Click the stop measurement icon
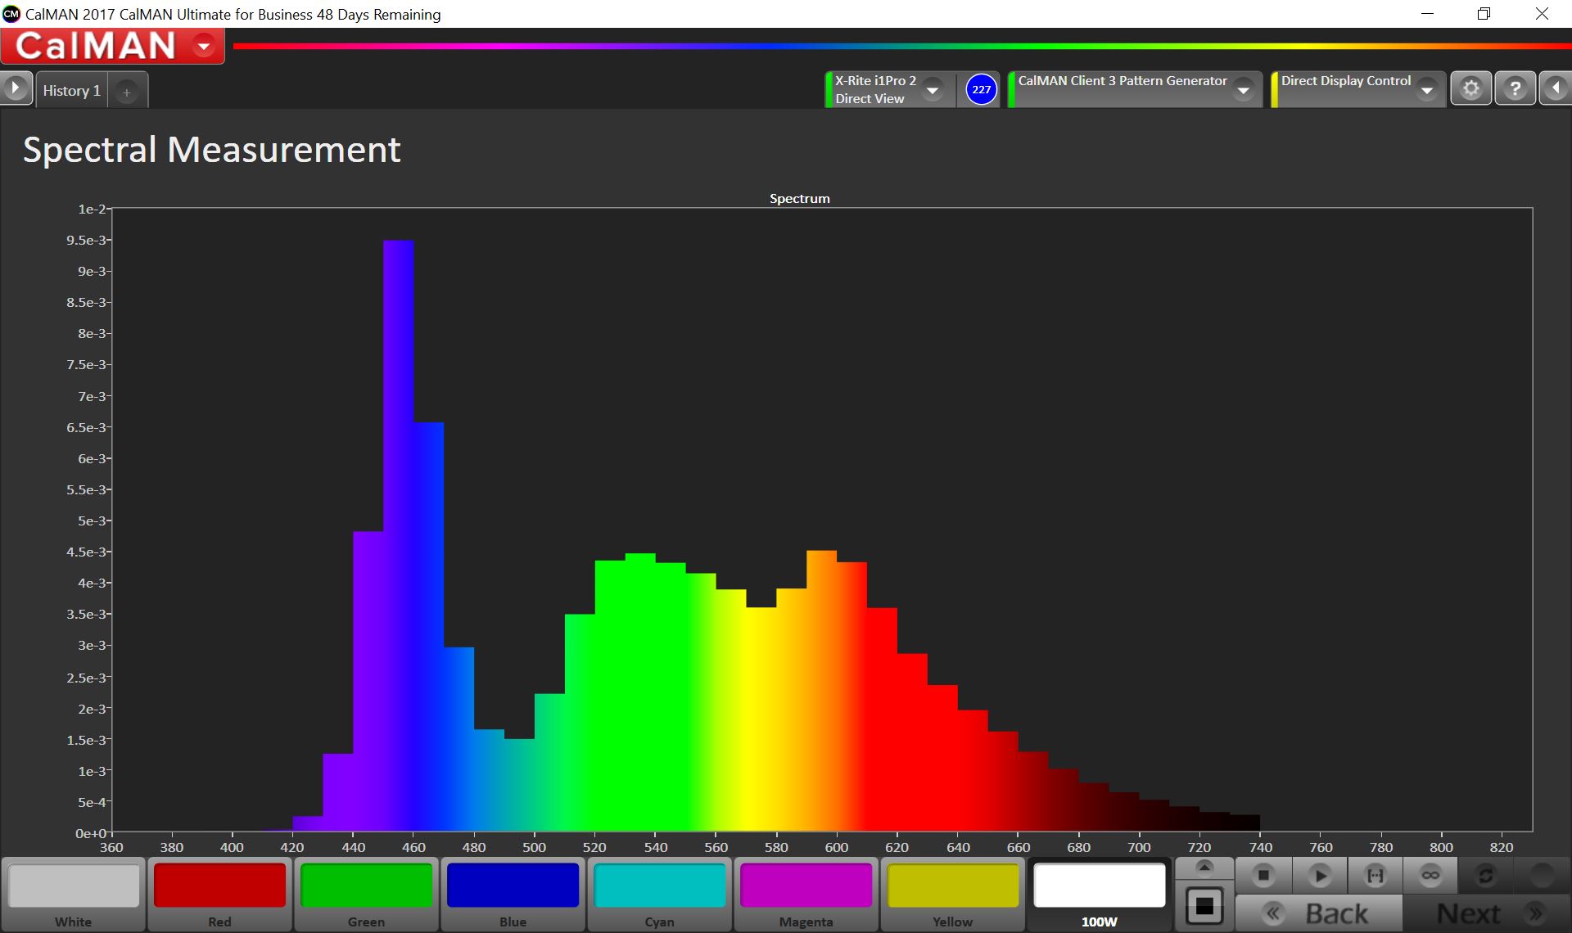1572x933 pixels. point(1263,876)
